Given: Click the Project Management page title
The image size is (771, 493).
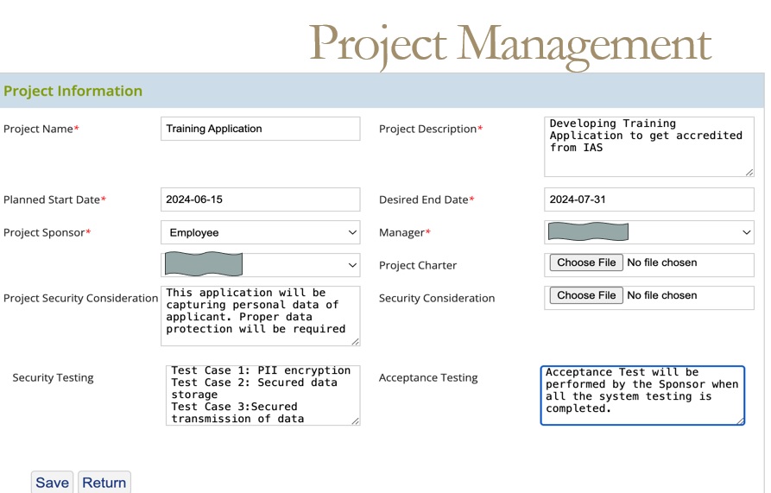Looking at the screenshot, I should 509,43.
